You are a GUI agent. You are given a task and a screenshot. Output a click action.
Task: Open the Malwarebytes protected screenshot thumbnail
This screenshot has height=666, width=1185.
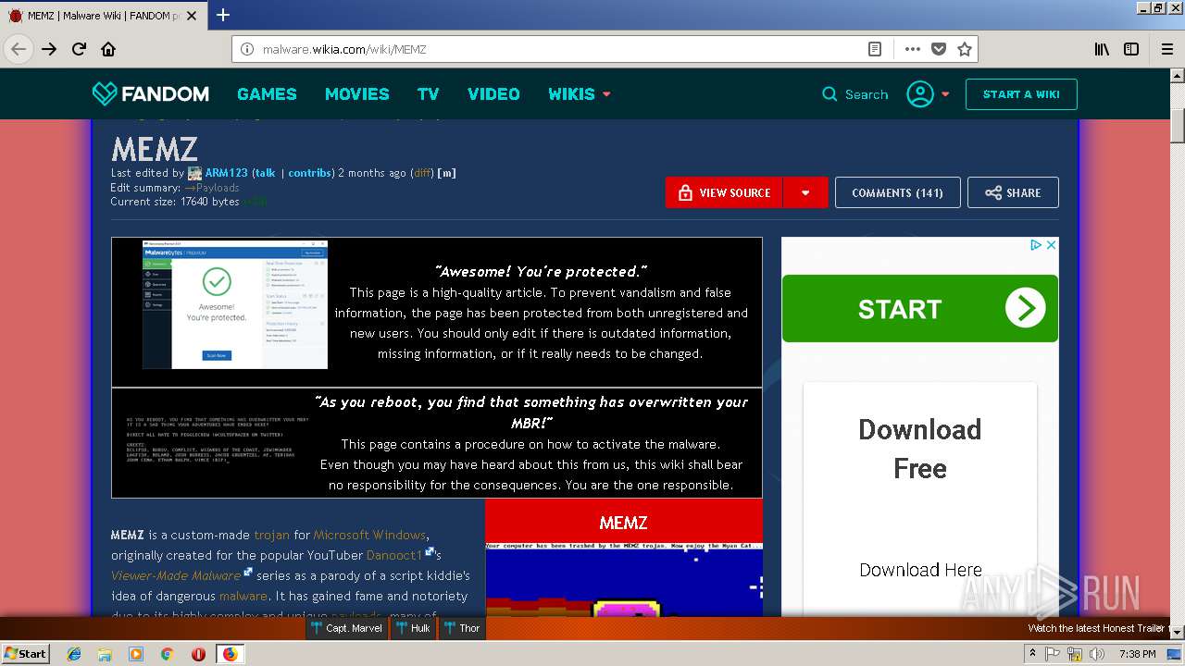tap(234, 305)
